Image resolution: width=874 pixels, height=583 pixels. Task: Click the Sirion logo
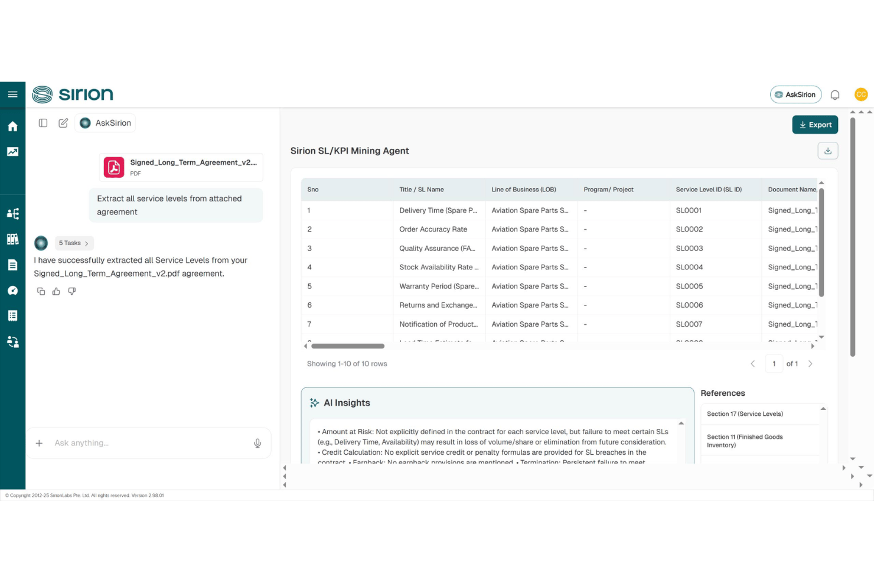(73, 95)
